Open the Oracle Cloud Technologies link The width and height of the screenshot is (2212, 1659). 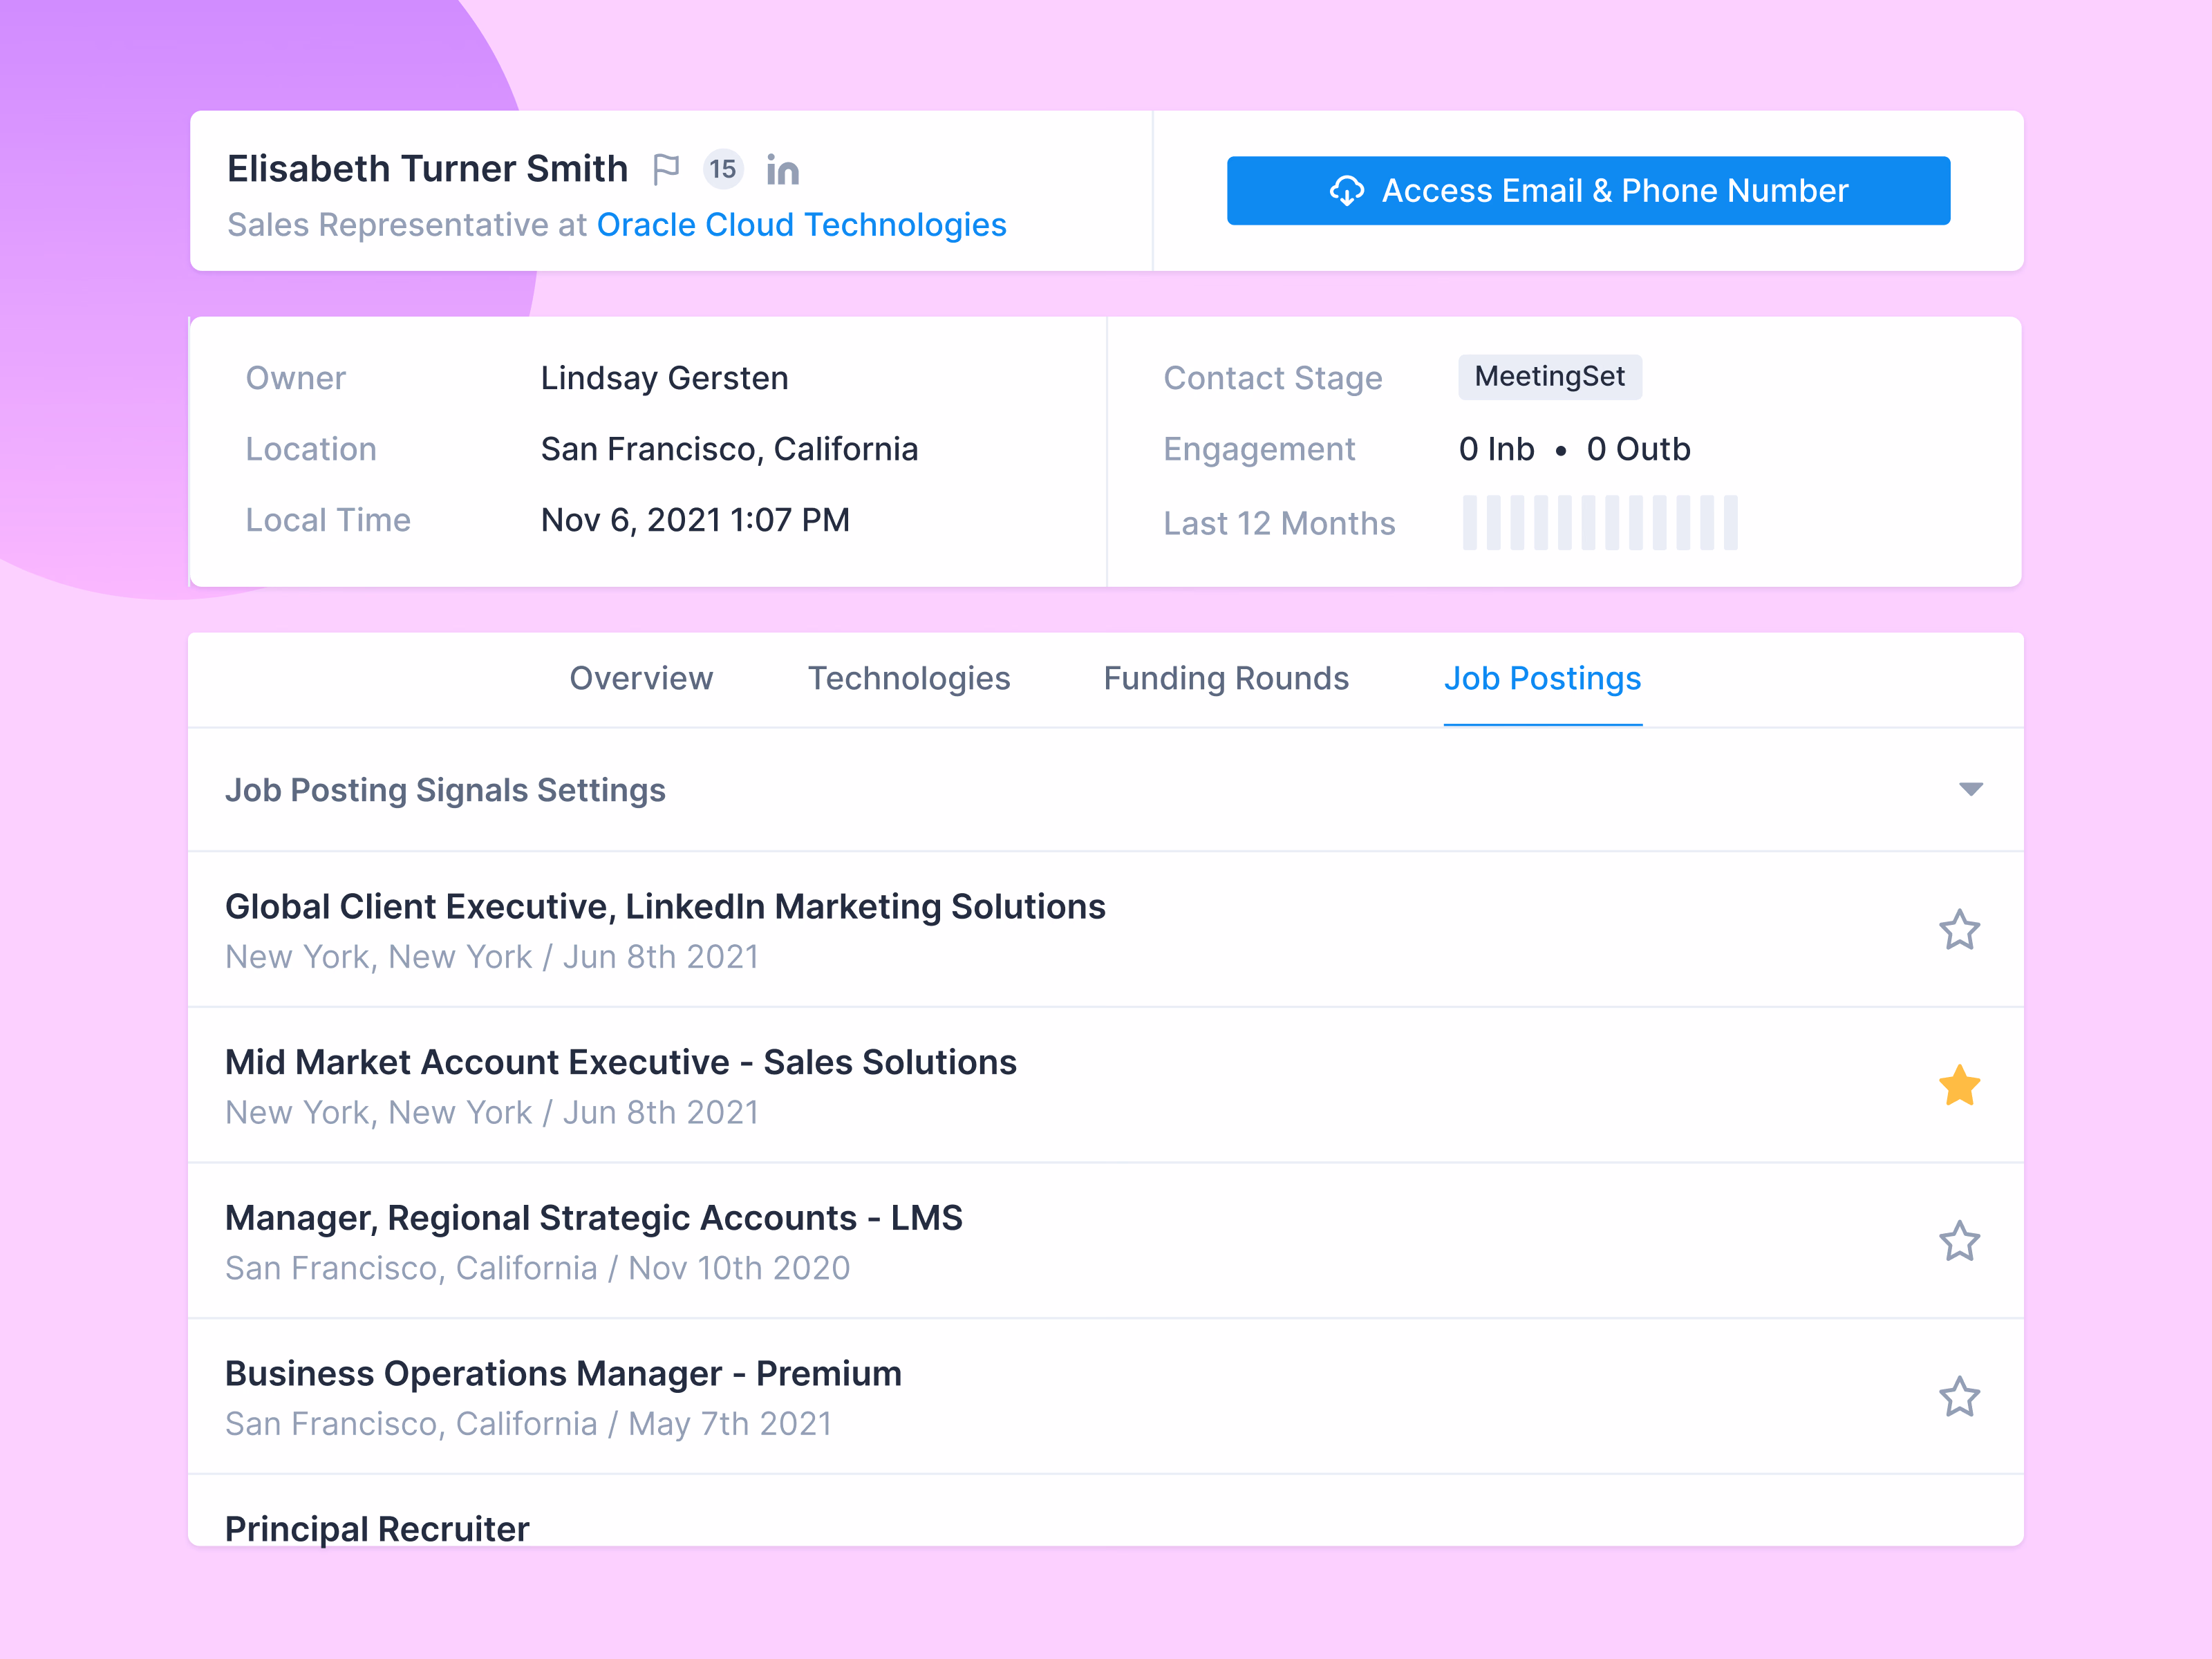coord(801,225)
